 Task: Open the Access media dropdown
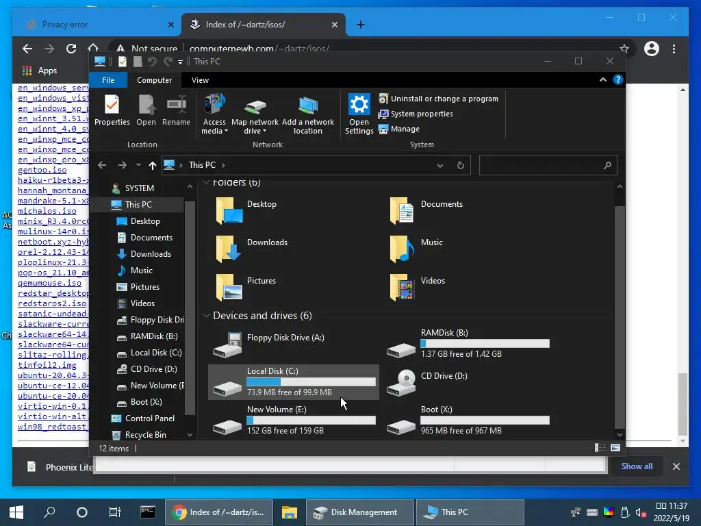pyautogui.click(x=214, y=114)
